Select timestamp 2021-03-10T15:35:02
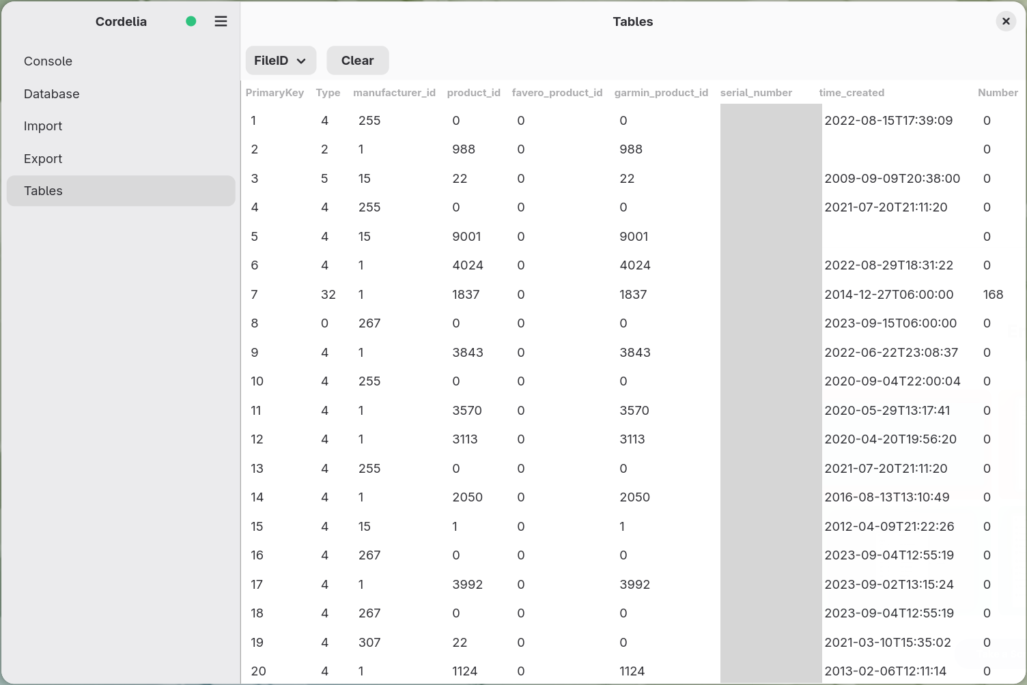 pyautogui.click(x=887, y=643)
